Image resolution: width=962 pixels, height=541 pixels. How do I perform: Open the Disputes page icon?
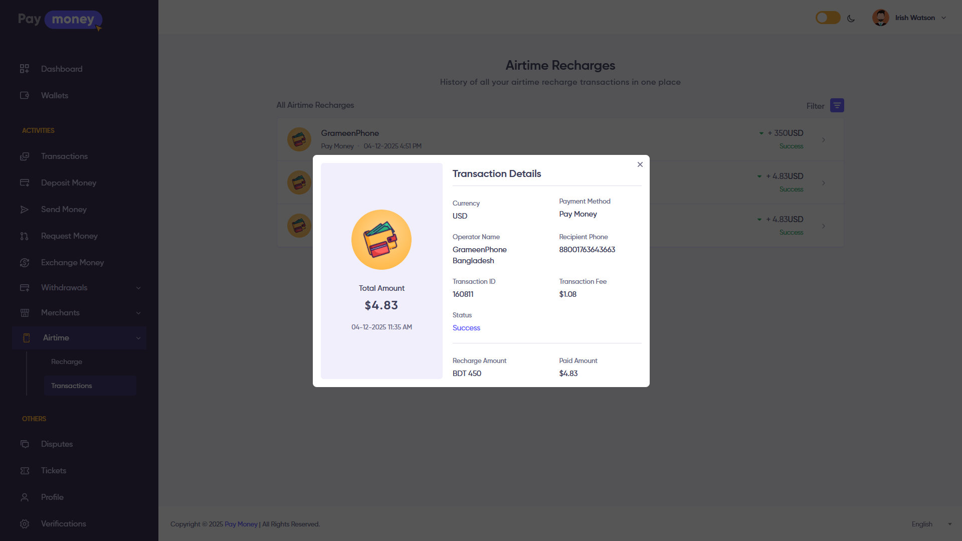point(25,444)
